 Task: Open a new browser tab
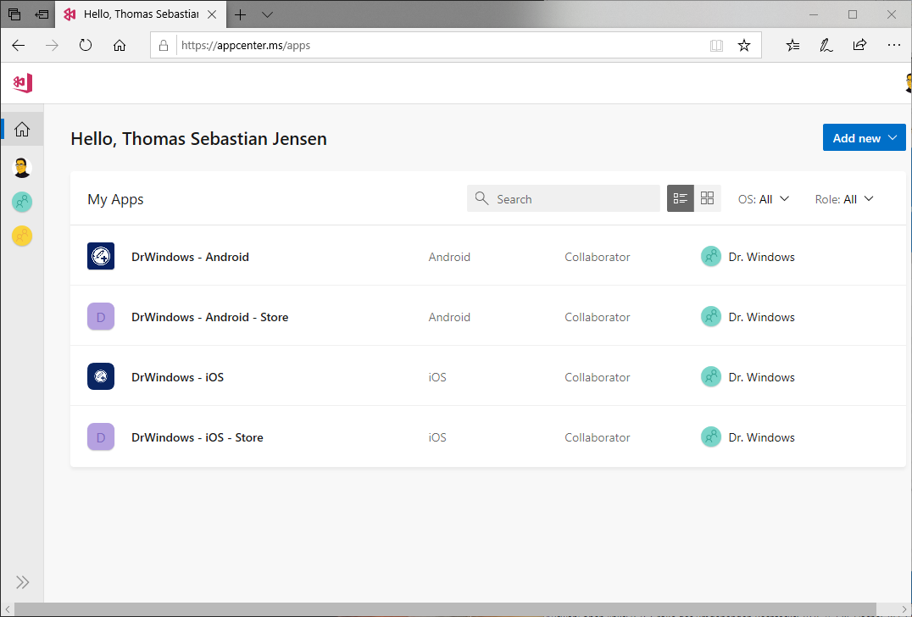point(241,14)
